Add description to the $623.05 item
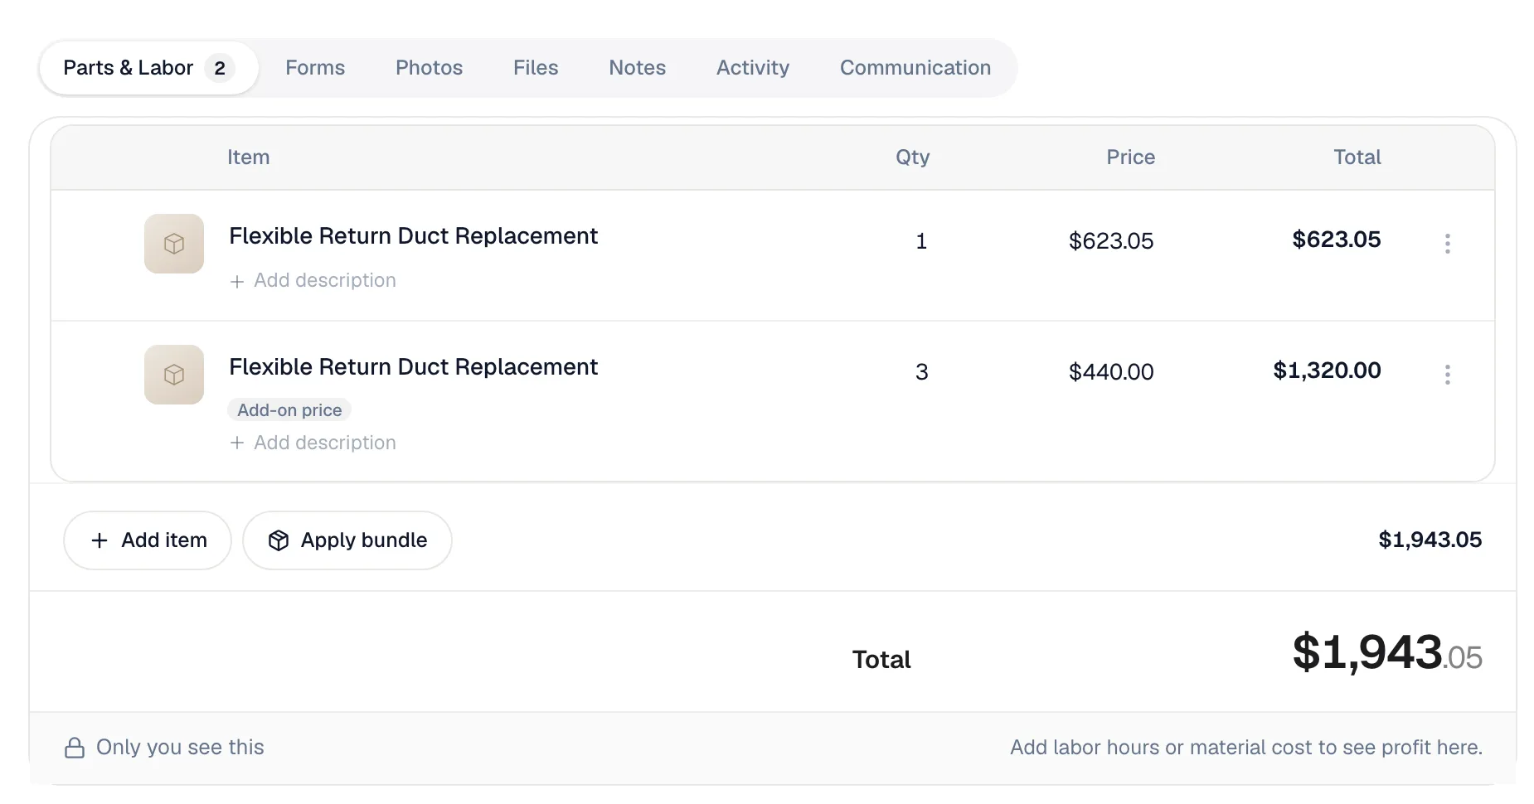 pyautogui.click(x=313, y=280)
